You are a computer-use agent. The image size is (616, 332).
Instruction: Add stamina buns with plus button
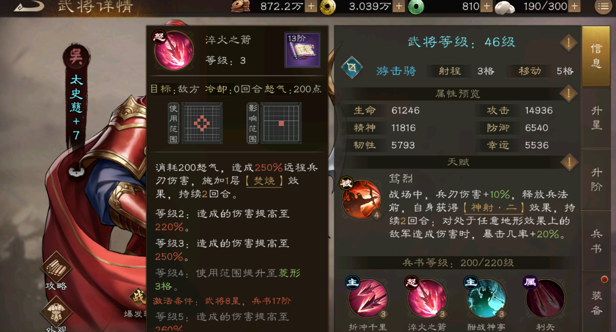click(574, 6)
